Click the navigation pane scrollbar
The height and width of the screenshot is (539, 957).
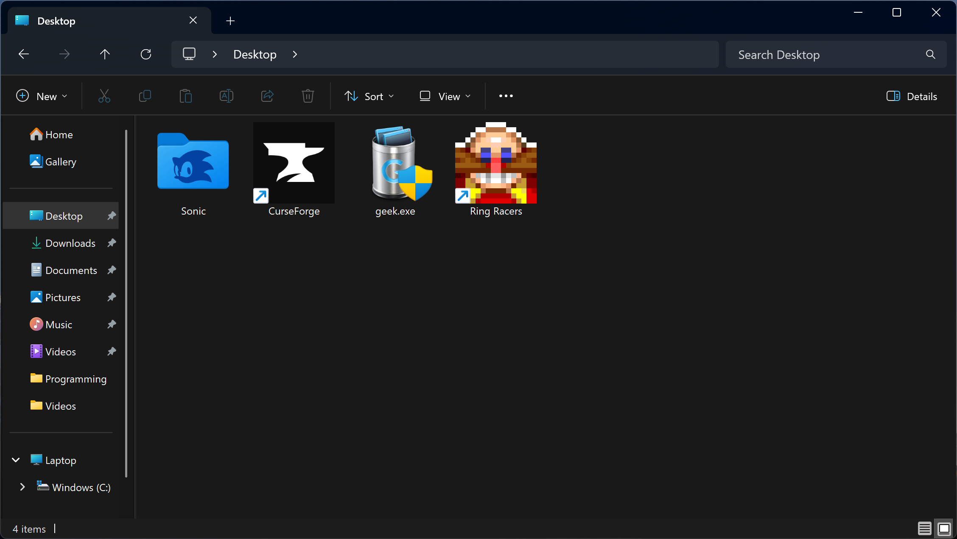click(126, 303)
